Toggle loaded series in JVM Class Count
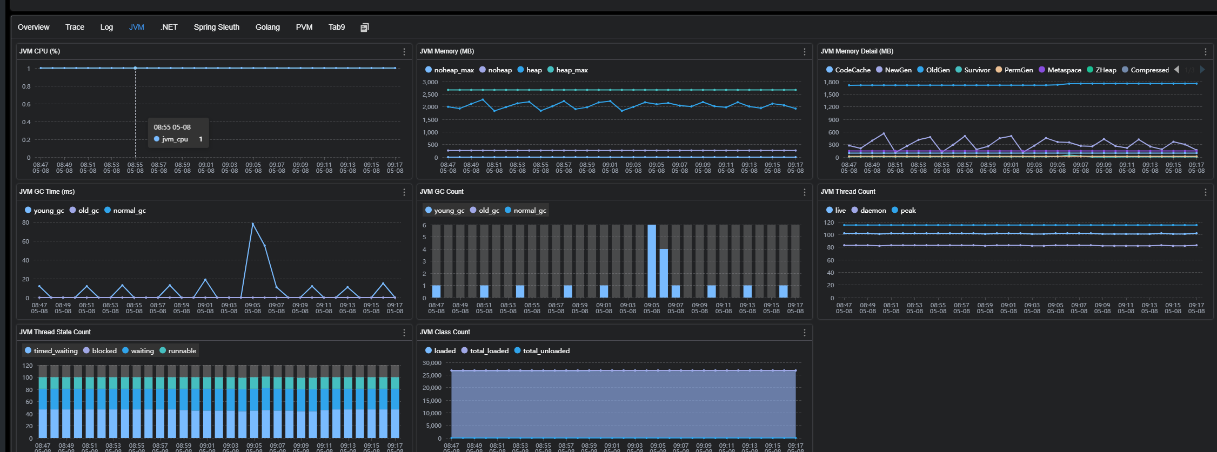This screenshot has height=452, width=1217. (x=440, y=351)
